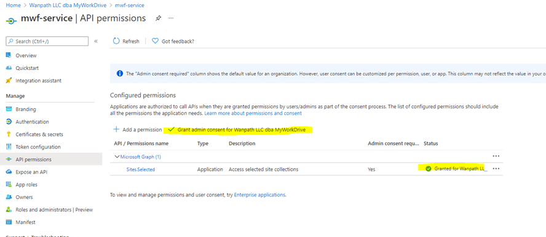Click Add a permission button
Viewport: 546px width, 237px height.
point(138,130)
